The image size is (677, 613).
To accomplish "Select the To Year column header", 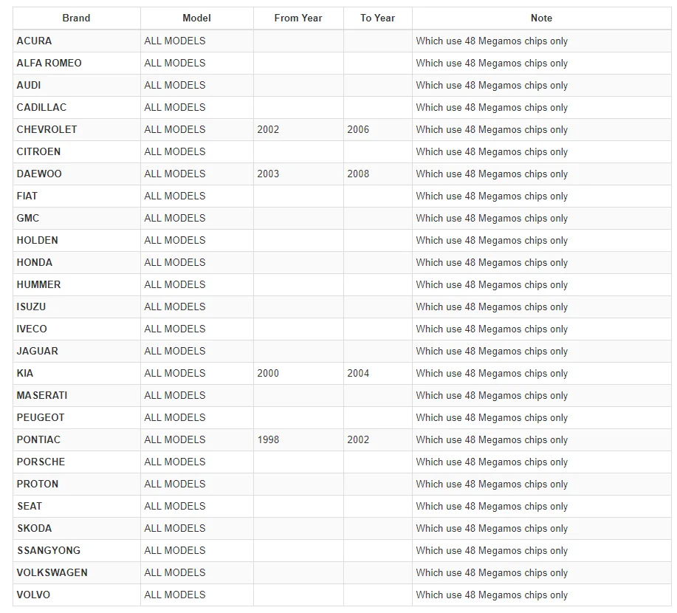I will (377, 18).
